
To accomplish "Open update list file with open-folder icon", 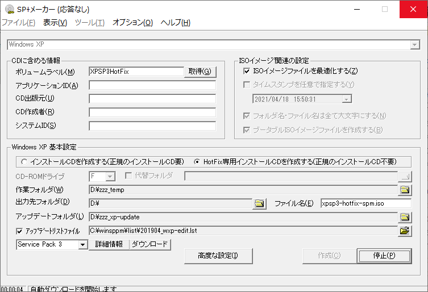I will [405, 231].
